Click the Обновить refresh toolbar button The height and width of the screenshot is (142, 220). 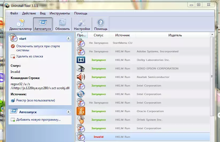[62, 24]
